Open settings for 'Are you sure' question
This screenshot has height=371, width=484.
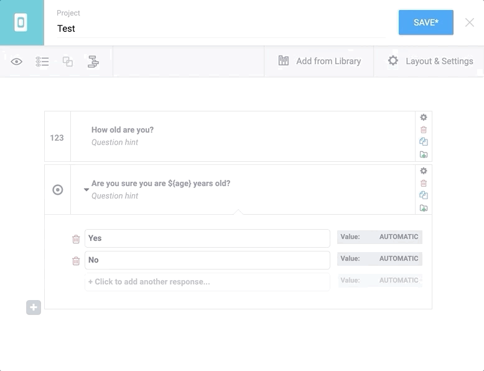[424, 171]
